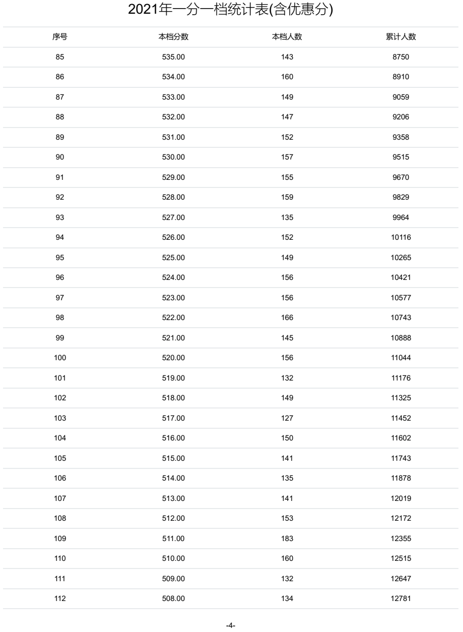Select the score cell 528.00
Image resolution: width=463 pixels, height=632 pixels.
[173, 197]
